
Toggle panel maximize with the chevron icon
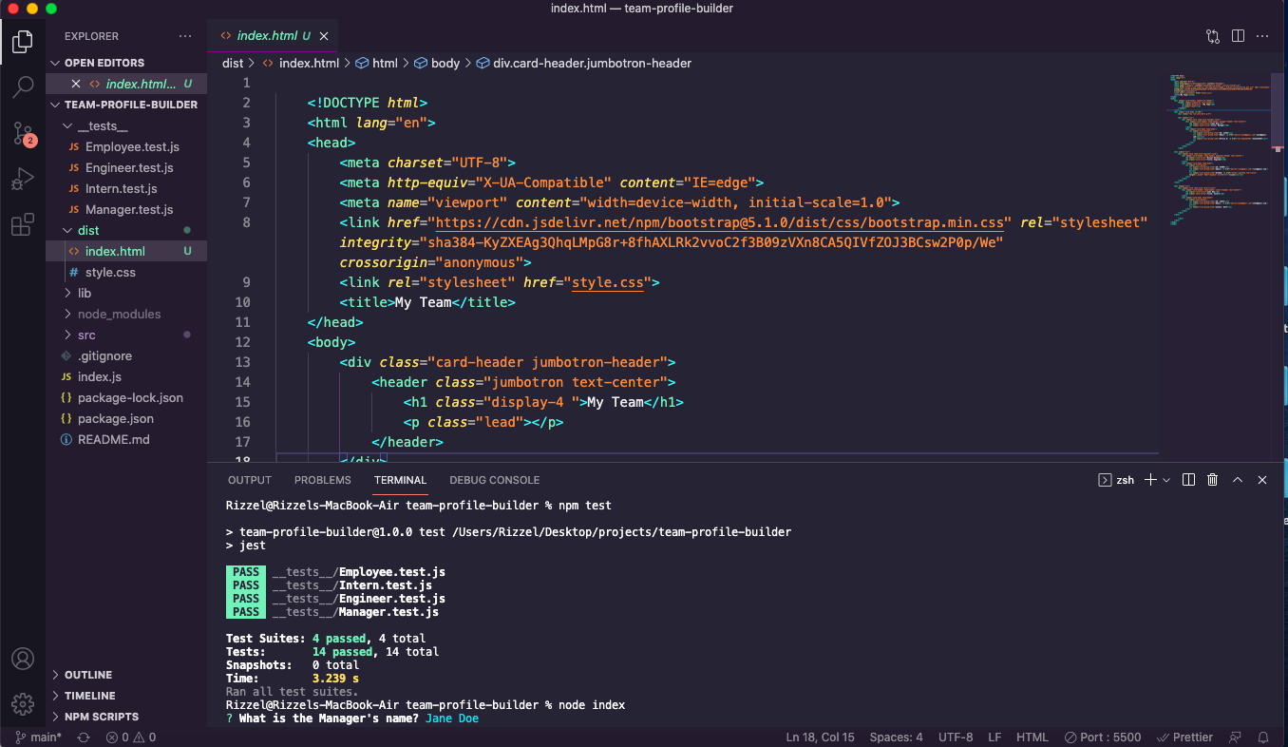tap(1238, 480)
